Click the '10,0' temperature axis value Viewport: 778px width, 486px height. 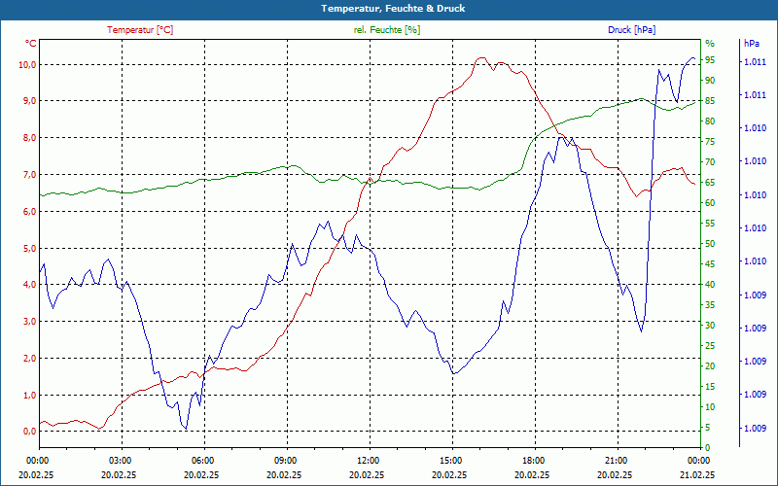coord(27,64)
